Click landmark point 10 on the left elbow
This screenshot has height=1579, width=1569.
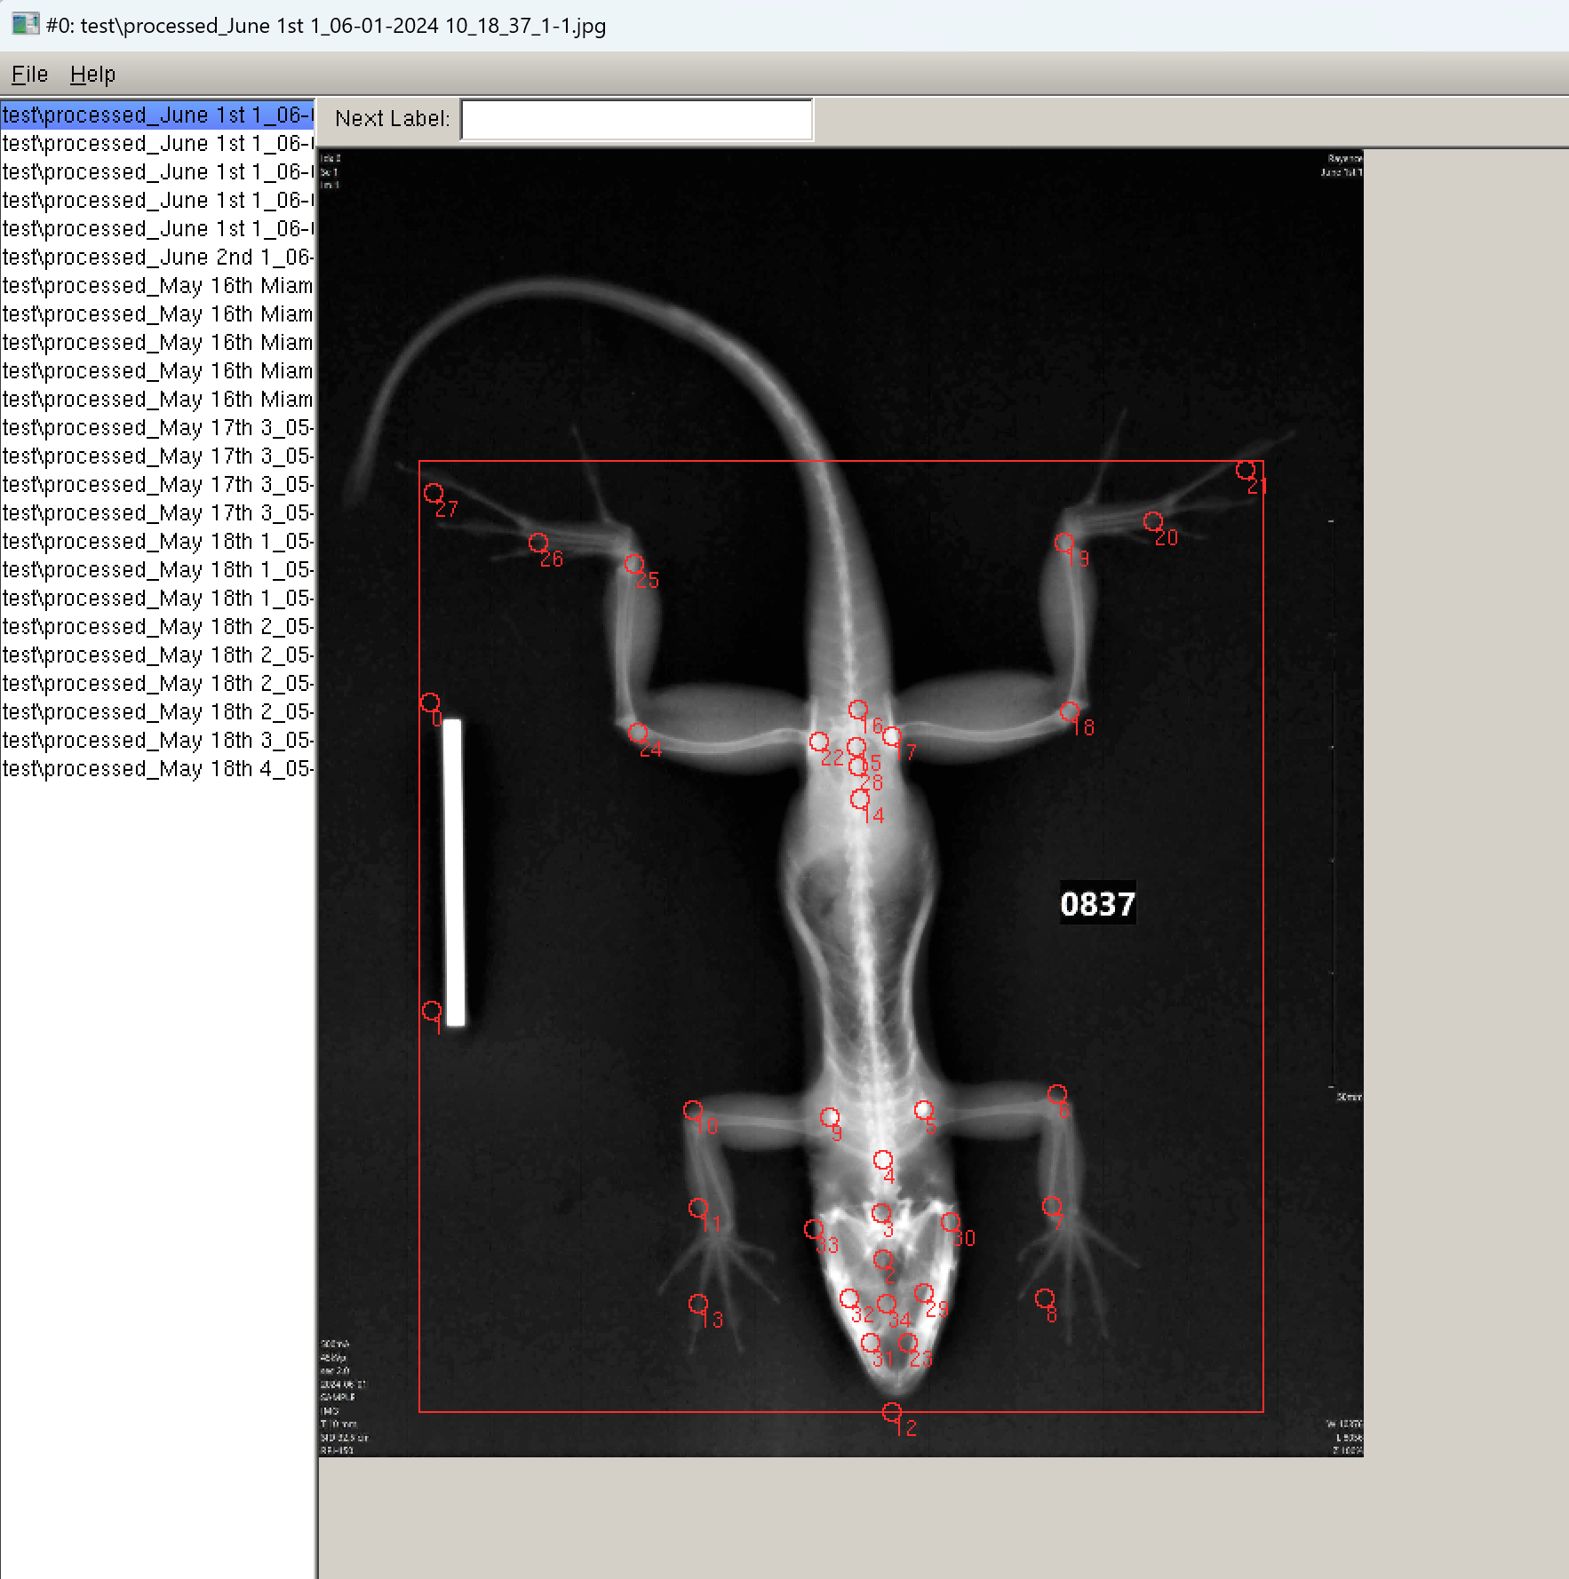point(693,1110)
